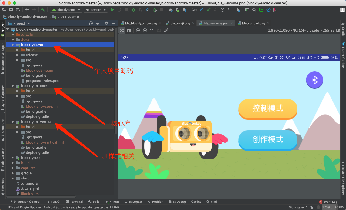Locate the current file with the crosshair icon
Screen dimensions: 346x210
pyautogui.click(x=91, y=23)
